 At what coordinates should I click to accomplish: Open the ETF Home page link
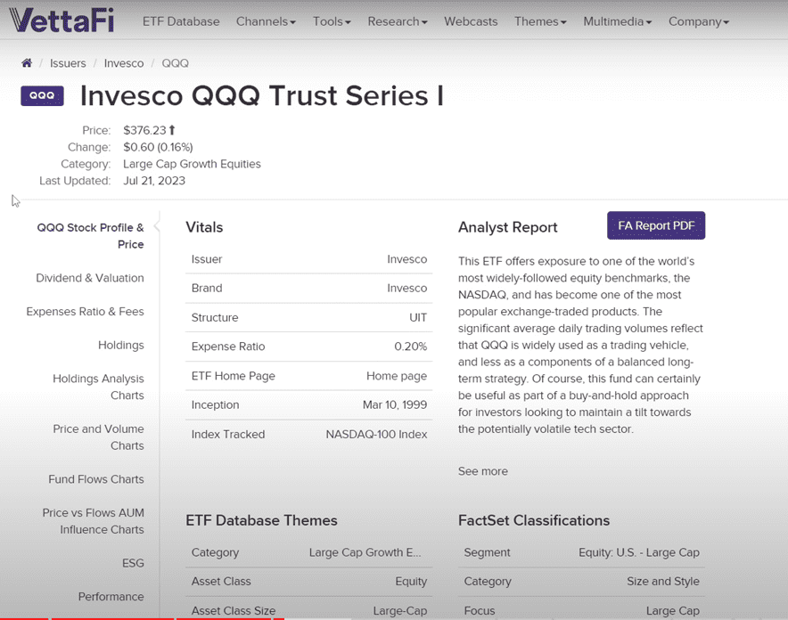coord(397,376)
